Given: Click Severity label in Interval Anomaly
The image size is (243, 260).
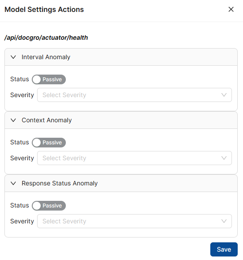Looking at the screenshot, I should tap(22, 95).
